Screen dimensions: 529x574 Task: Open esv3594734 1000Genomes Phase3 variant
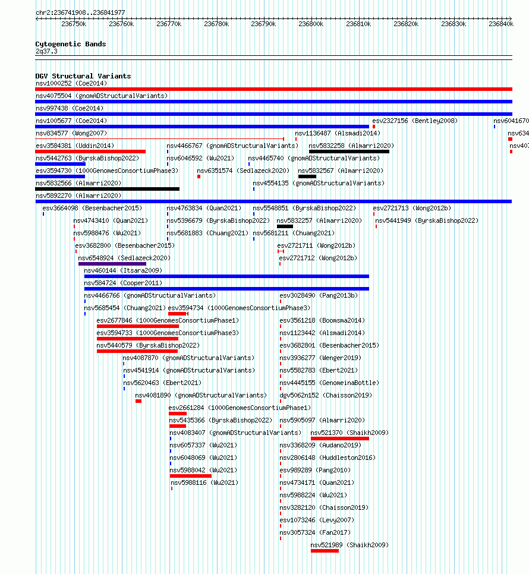239,308
